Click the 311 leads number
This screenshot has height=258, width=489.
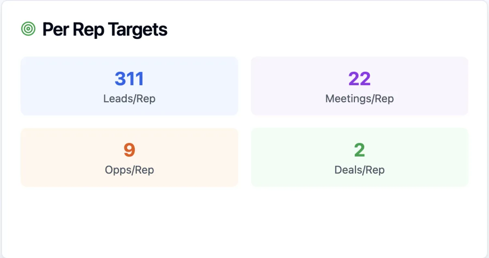129,79
